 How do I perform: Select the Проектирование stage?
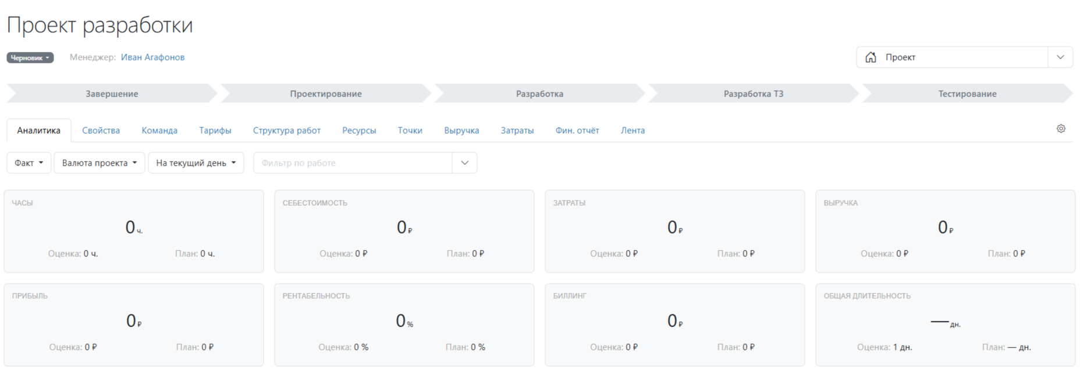pyautogui.click(x=326, y=94)
